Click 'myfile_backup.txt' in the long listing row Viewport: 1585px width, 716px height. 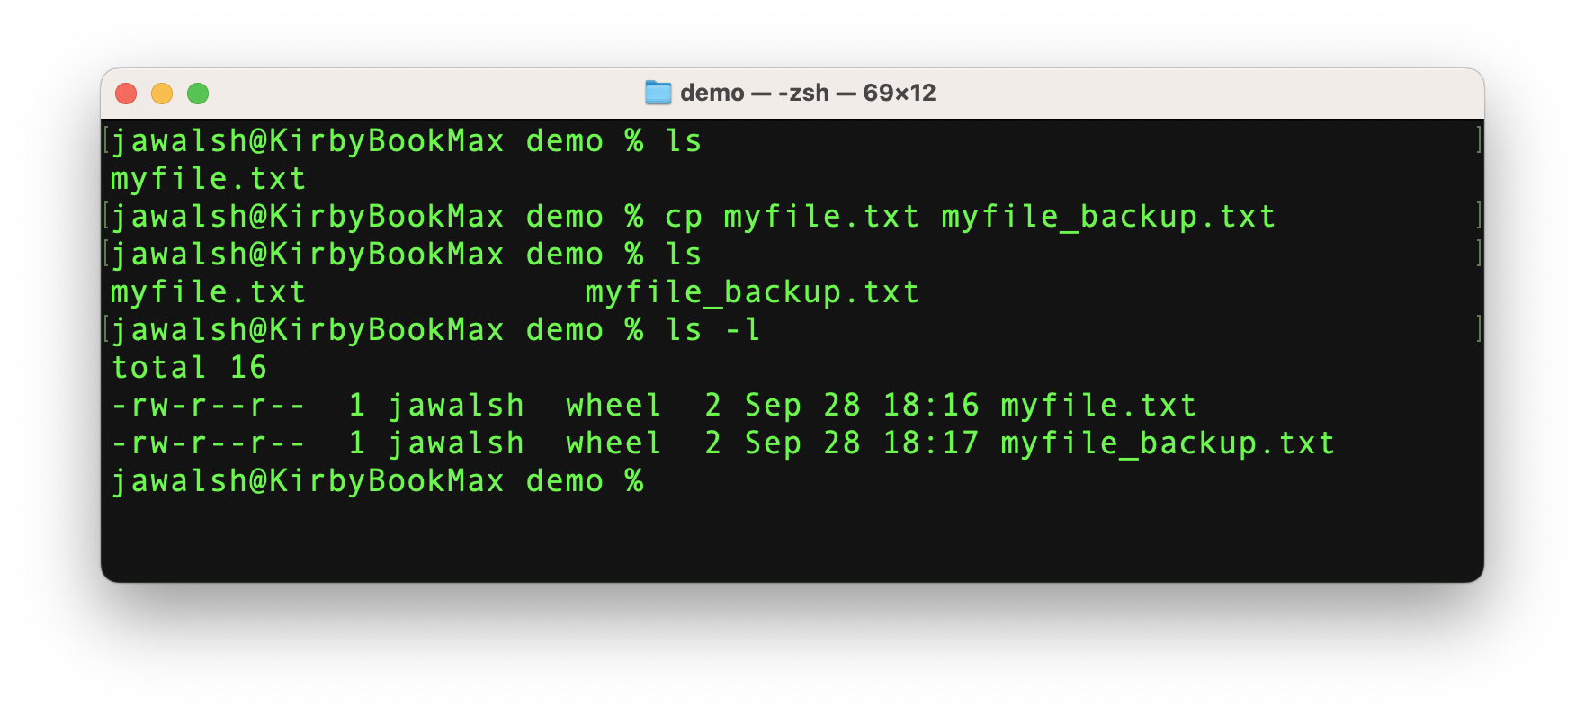pyautogui.click(x=1167, y=443)
